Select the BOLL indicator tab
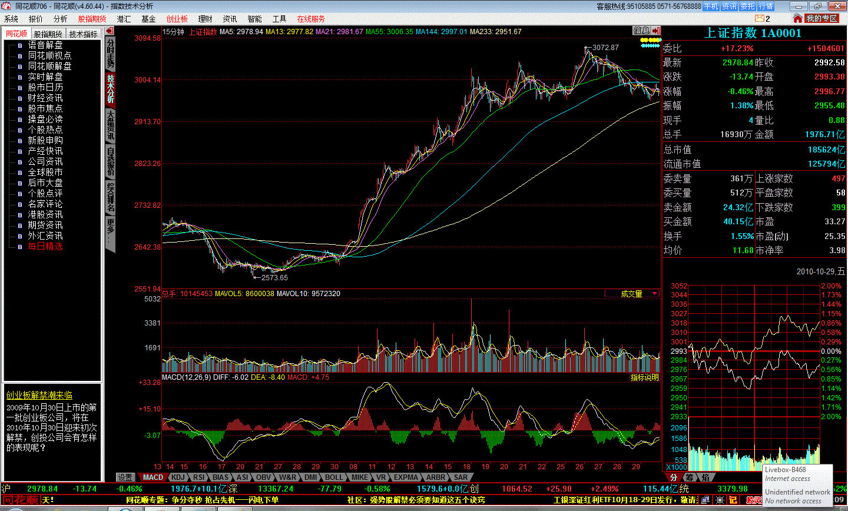The image size is (848, 511). (334, 477)
